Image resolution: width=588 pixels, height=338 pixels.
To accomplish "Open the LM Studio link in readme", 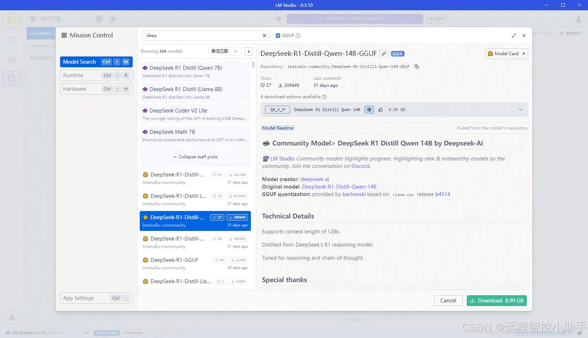I will (x=282, y=159).
